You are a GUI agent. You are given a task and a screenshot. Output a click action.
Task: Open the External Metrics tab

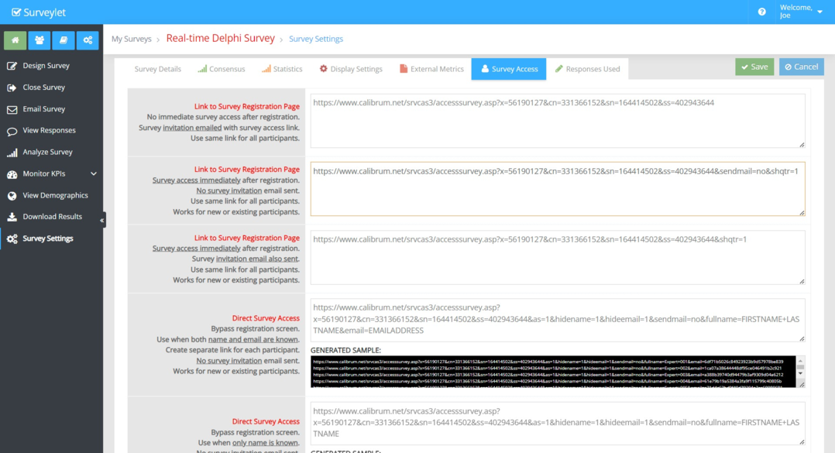(x=431, y=69)
